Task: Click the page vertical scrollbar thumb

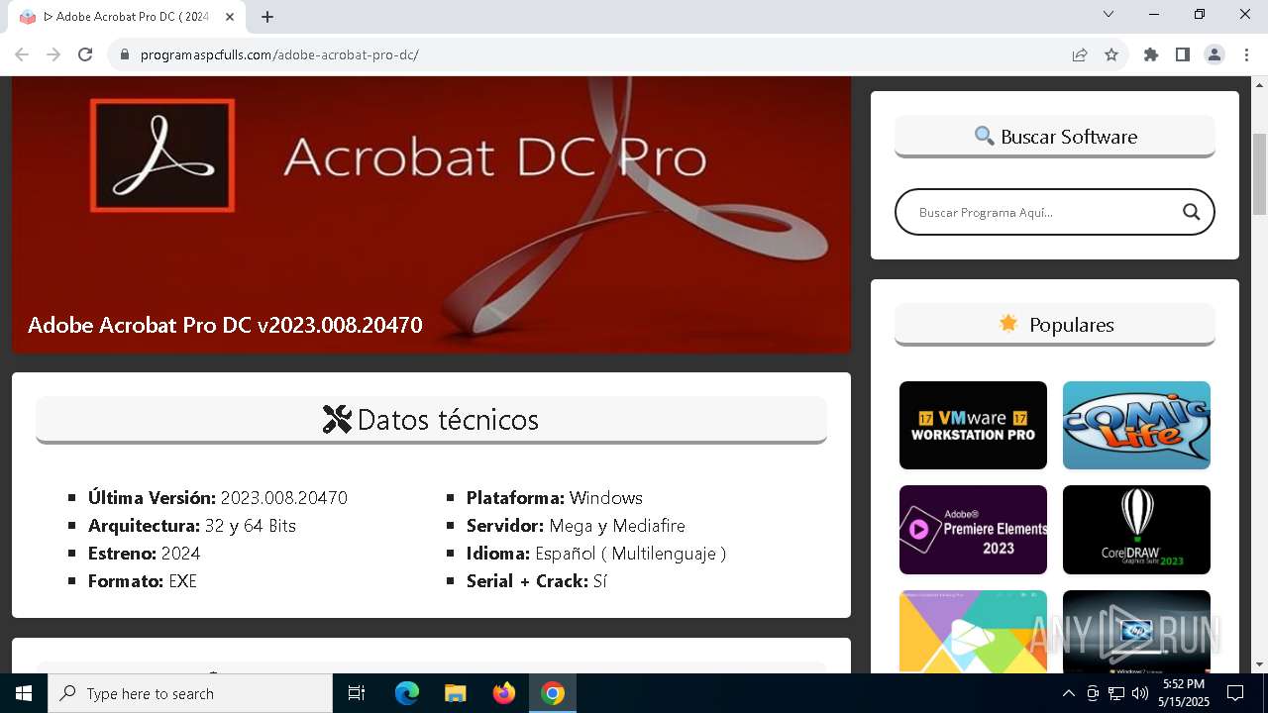Action: coord(1260,173)
